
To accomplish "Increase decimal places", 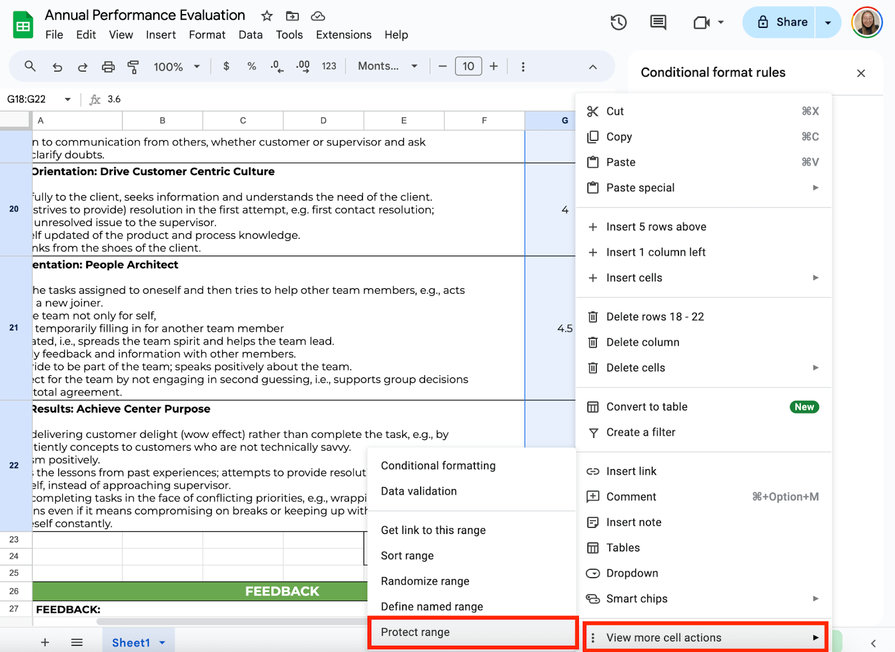I will tap(303, 67).
